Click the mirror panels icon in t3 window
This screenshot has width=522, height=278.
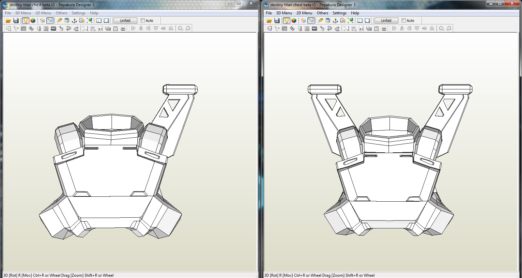click(343, 21)
